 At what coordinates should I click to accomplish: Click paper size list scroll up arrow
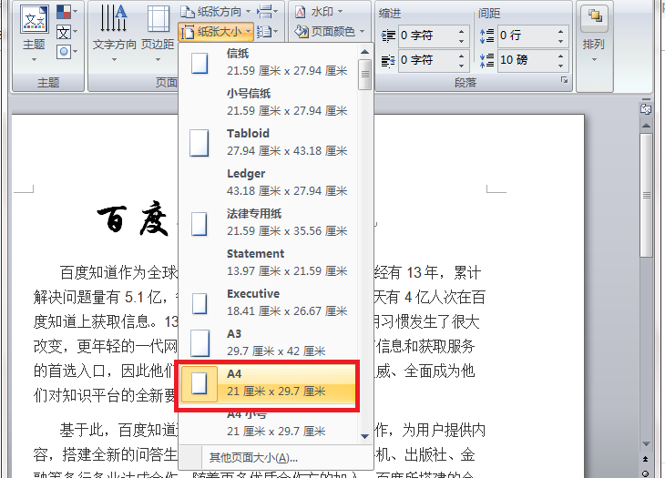pos(364,52)
